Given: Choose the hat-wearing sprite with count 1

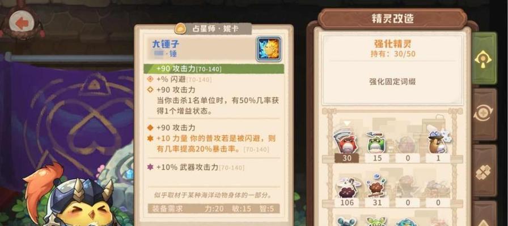Looking at the screenshot, I should [437, 140].
